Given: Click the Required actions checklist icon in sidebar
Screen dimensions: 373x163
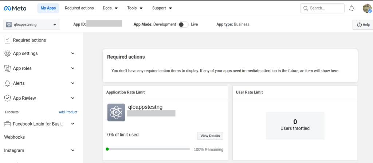Looking at the screenshot, I should [8, 40].
